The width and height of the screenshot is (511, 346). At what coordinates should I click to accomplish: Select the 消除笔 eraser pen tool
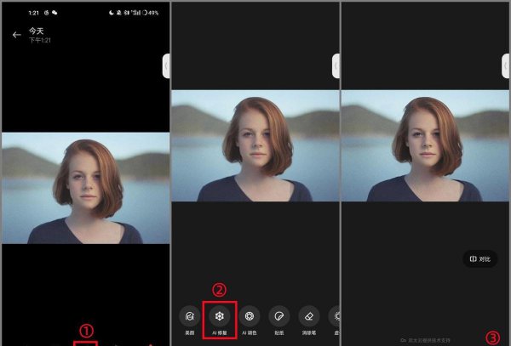(308, 316)
